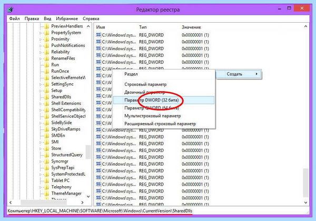Select the SystemProtectedL key label

coord(68,174)
